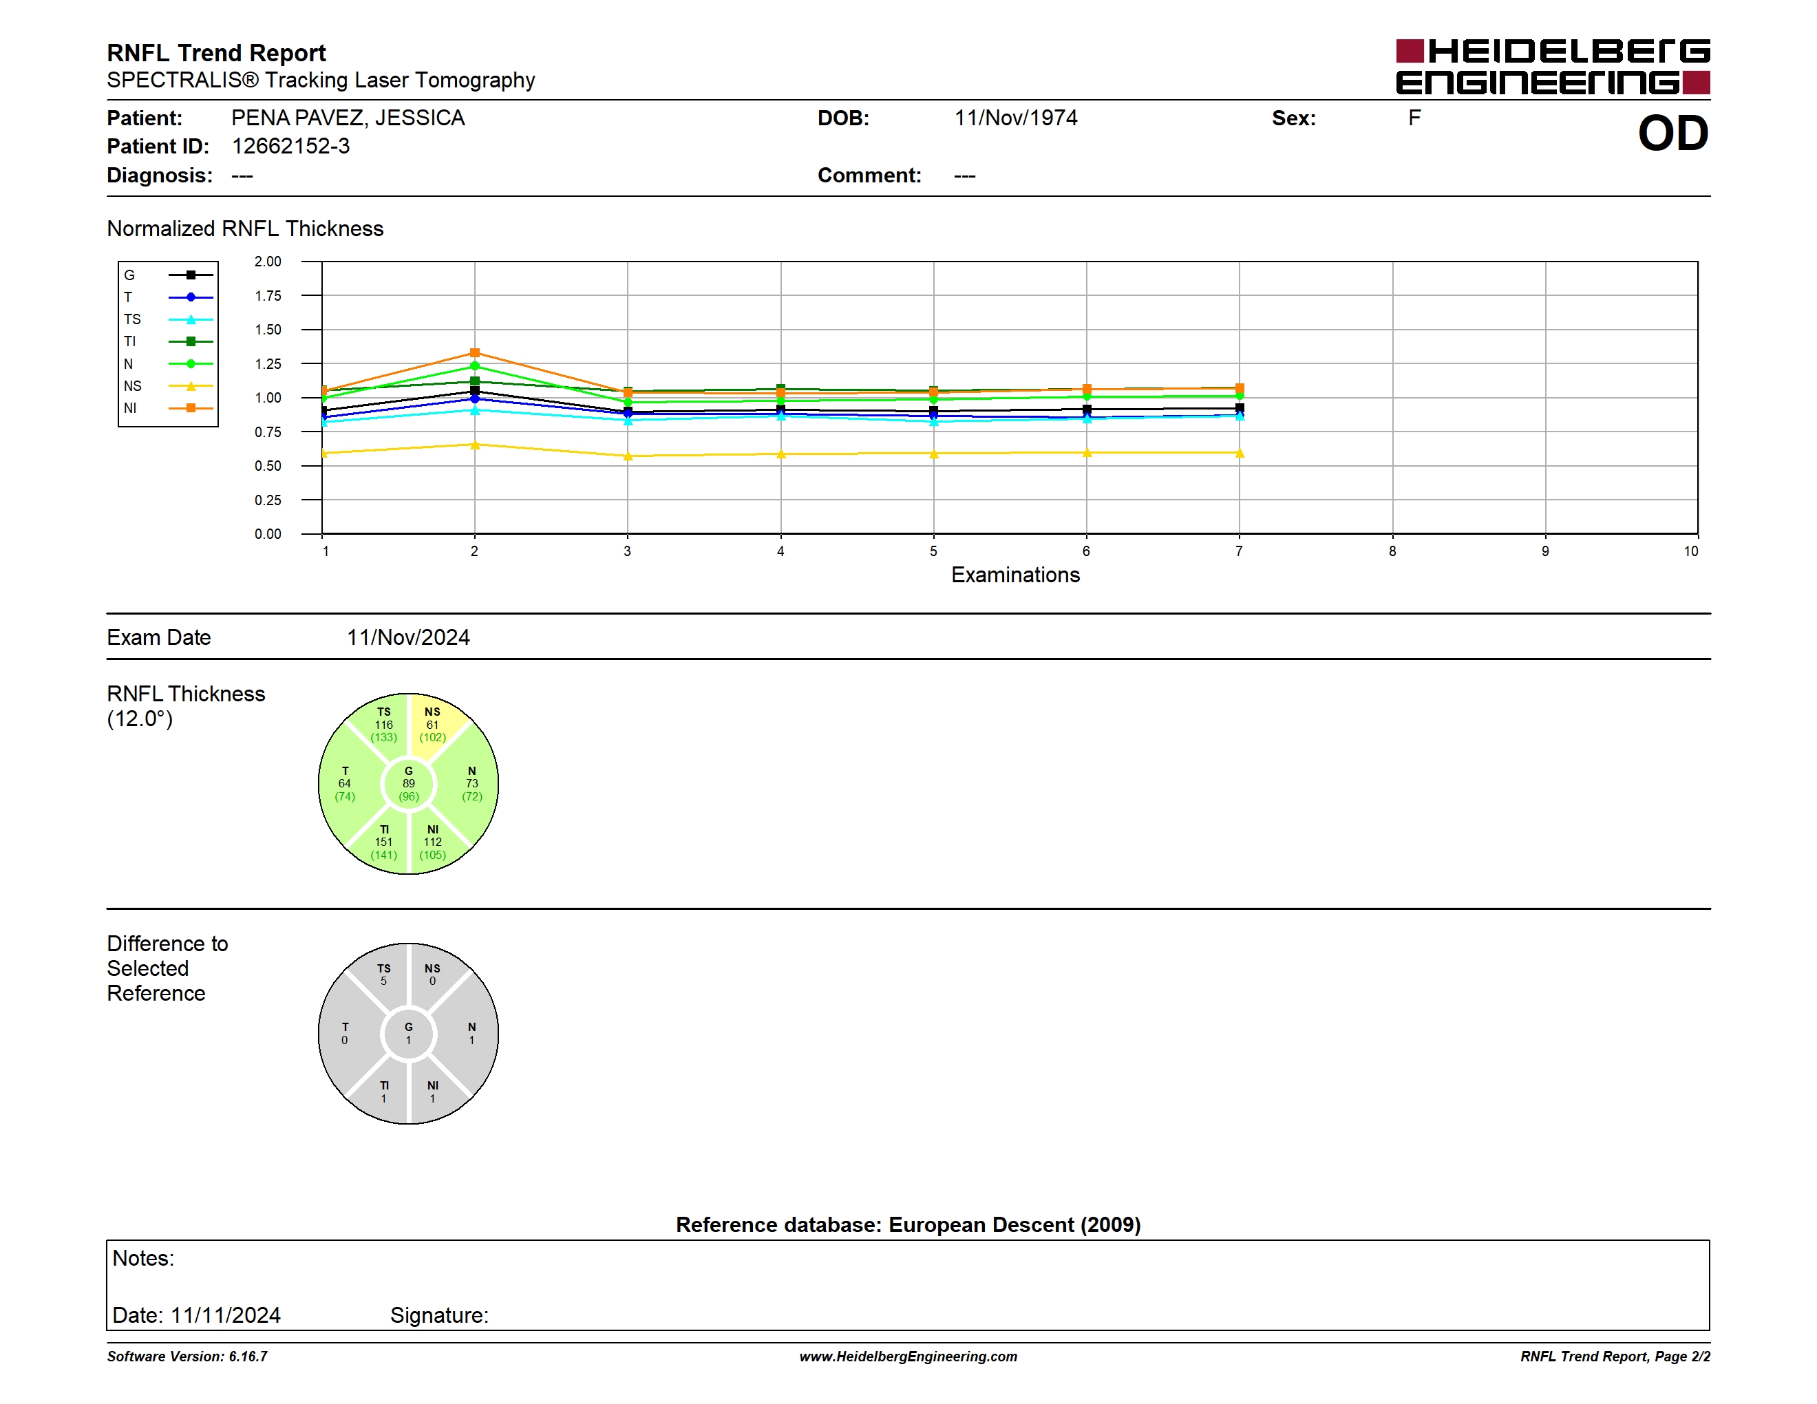Click the NI 1 sector in difference chart
Viewport: 1817px width, 1404px height.
[433, 1092]
